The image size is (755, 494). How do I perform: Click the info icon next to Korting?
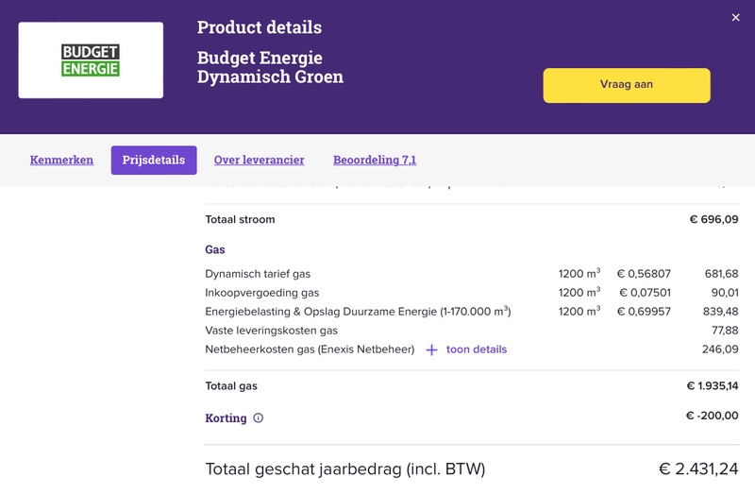click(259, 417)
